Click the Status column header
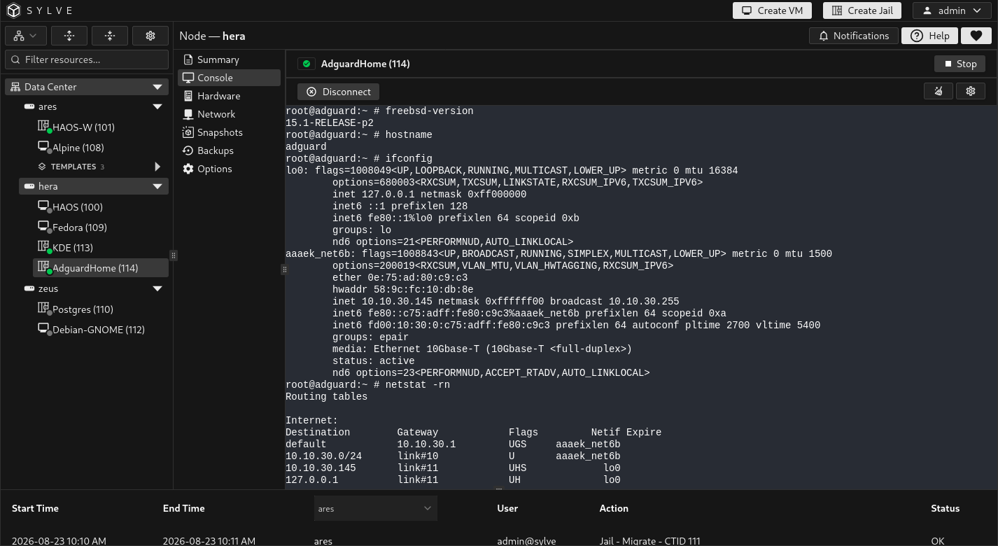 (945, 508)
